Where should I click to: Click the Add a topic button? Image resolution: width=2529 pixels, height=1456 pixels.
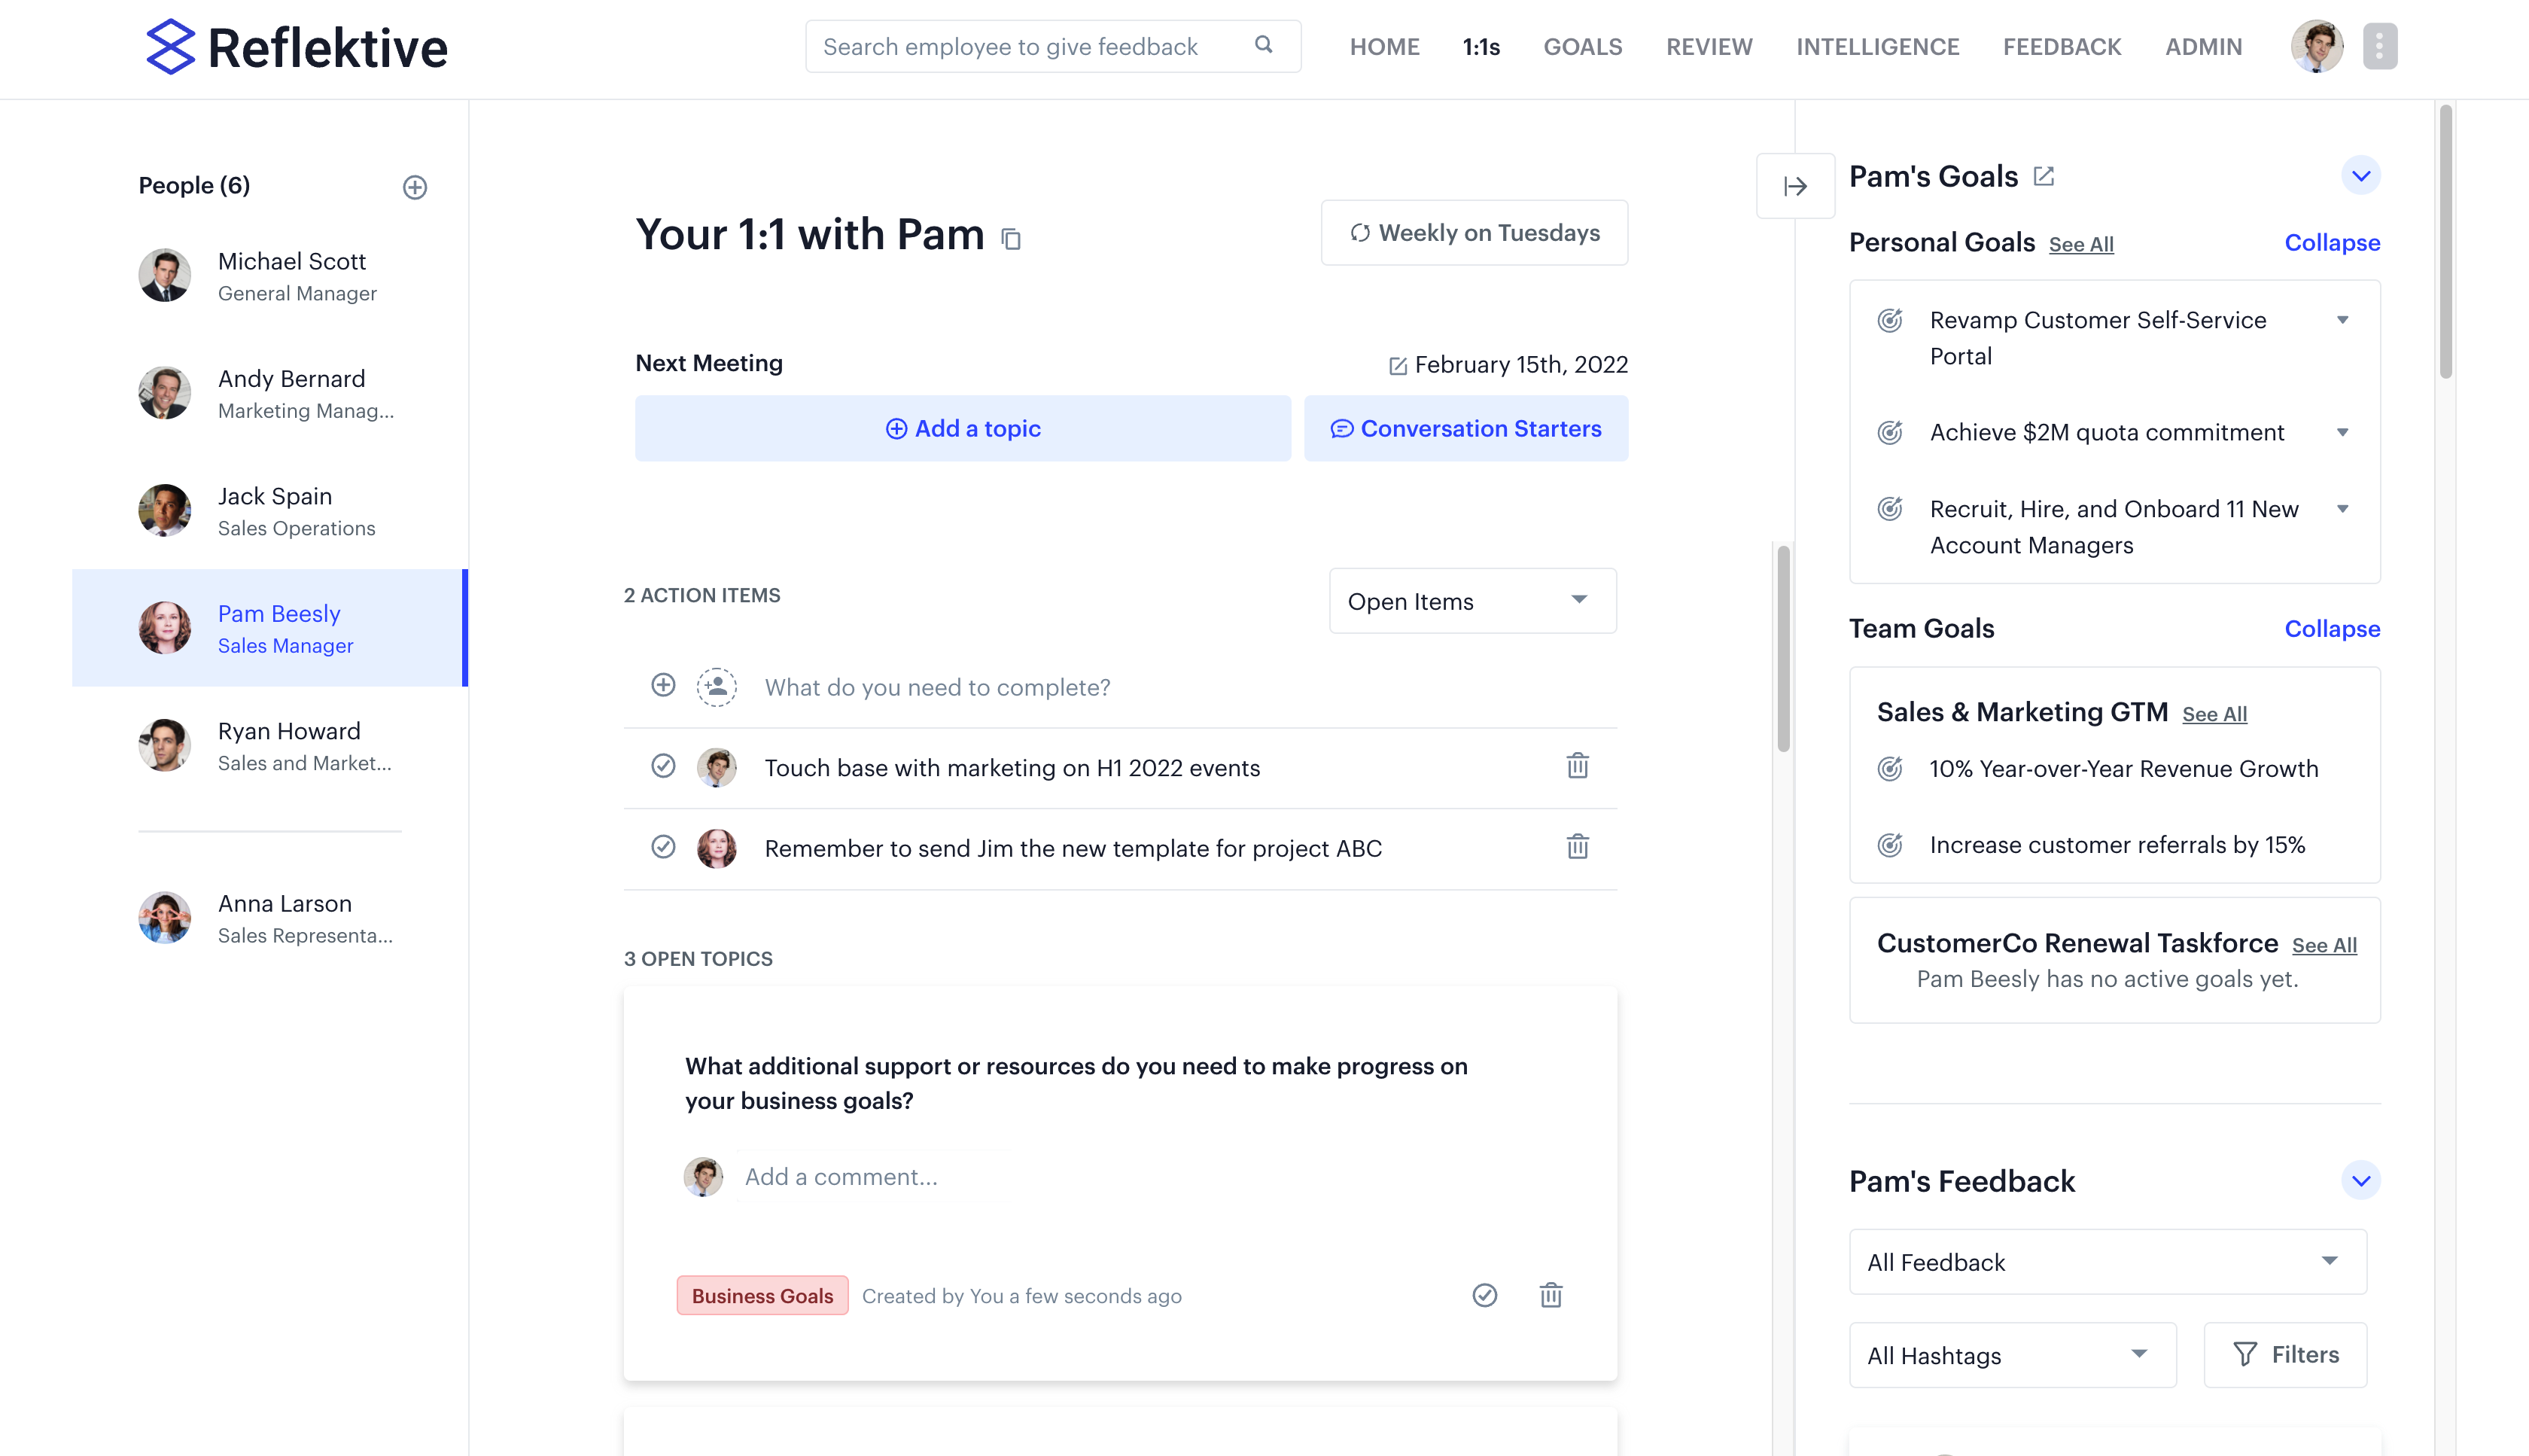tap(963, 428)
